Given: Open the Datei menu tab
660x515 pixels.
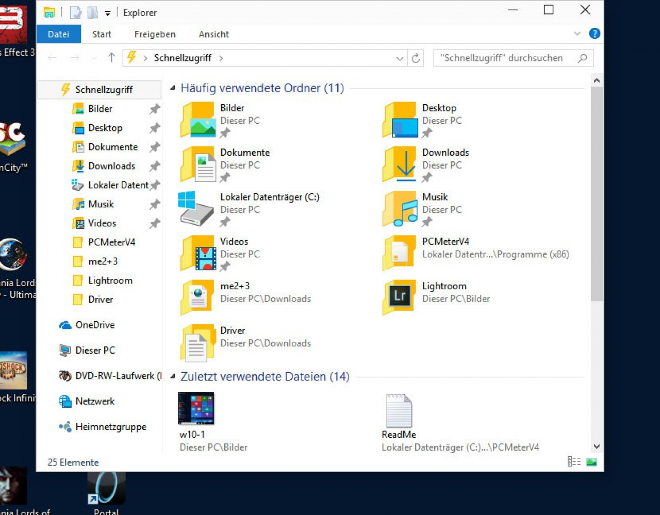Looking at the screenshot, I should [59, 34].
